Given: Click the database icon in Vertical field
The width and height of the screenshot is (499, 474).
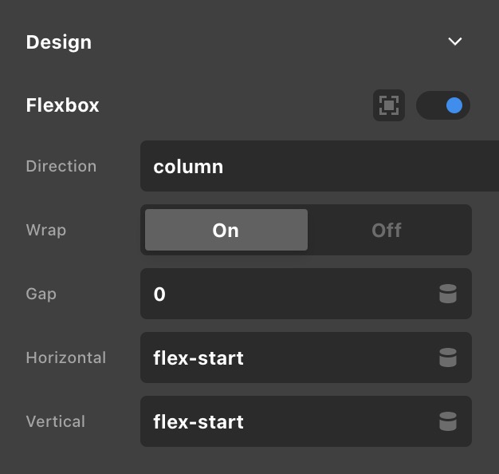Looking at the screenshot, I should coord(448,421).
